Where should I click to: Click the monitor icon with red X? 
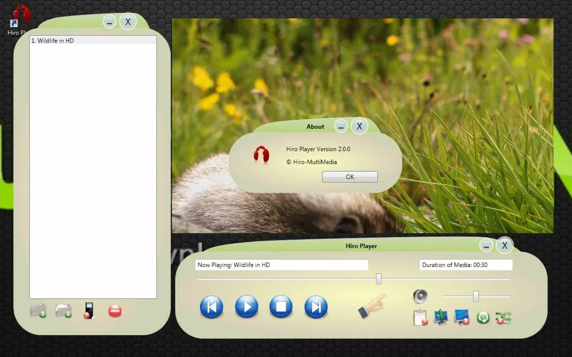tap(462, 317)
